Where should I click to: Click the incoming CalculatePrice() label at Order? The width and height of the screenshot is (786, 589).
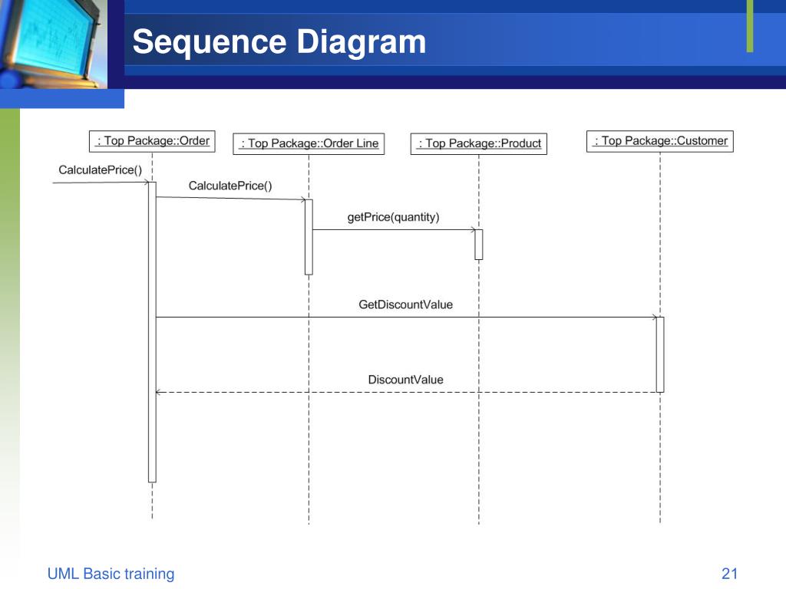[x=101, y=170]
